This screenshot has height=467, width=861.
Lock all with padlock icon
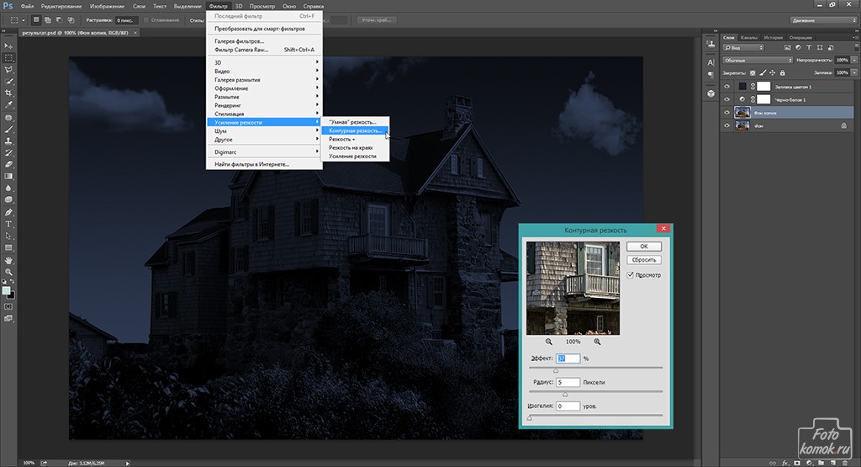click(x=783, y=72)
